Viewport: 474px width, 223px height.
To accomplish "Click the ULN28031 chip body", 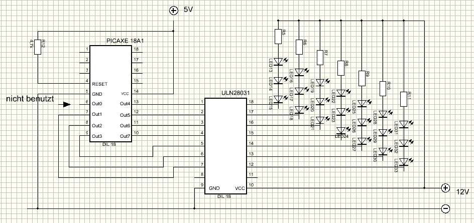I will (225, 146).
